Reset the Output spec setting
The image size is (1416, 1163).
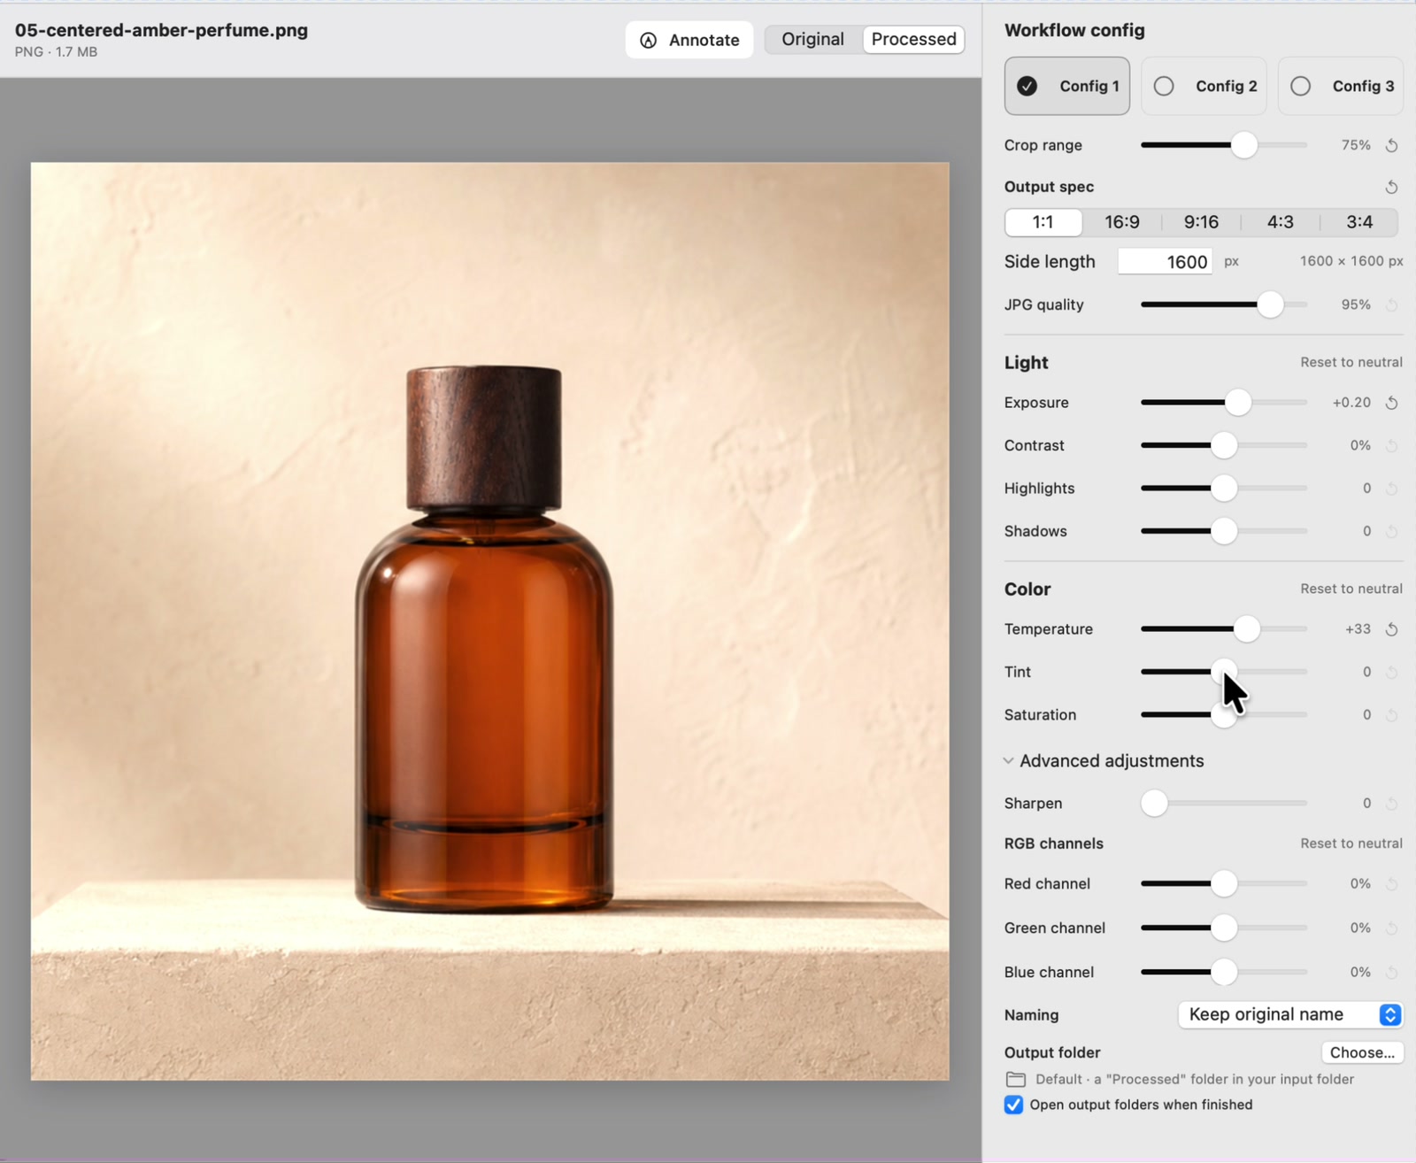click(1391, 187)
